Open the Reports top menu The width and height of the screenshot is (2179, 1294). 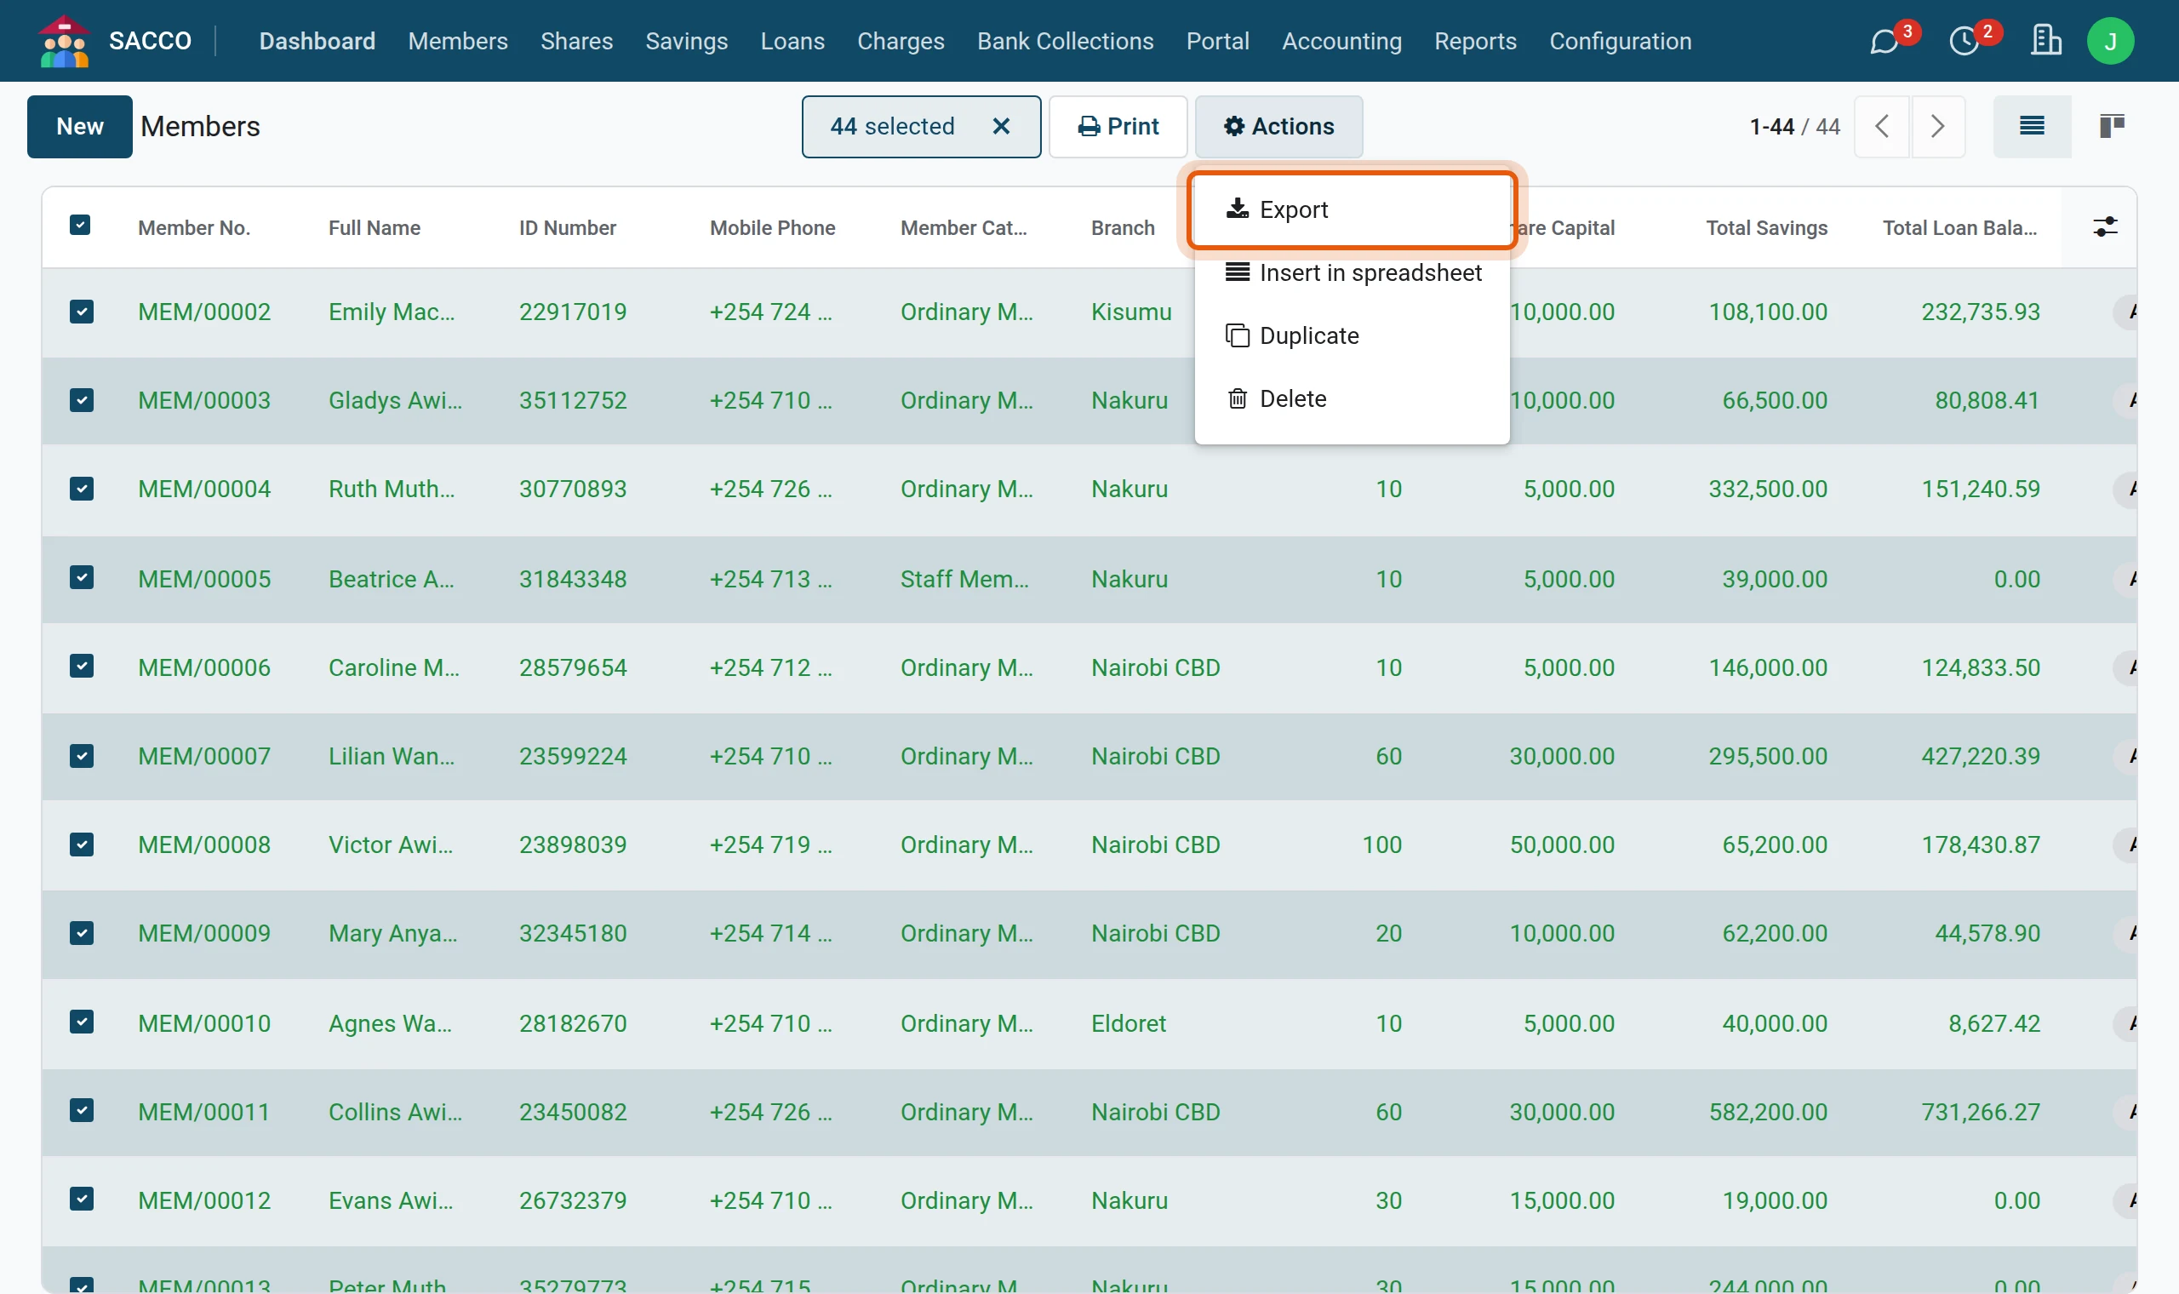pos(1475,41)
